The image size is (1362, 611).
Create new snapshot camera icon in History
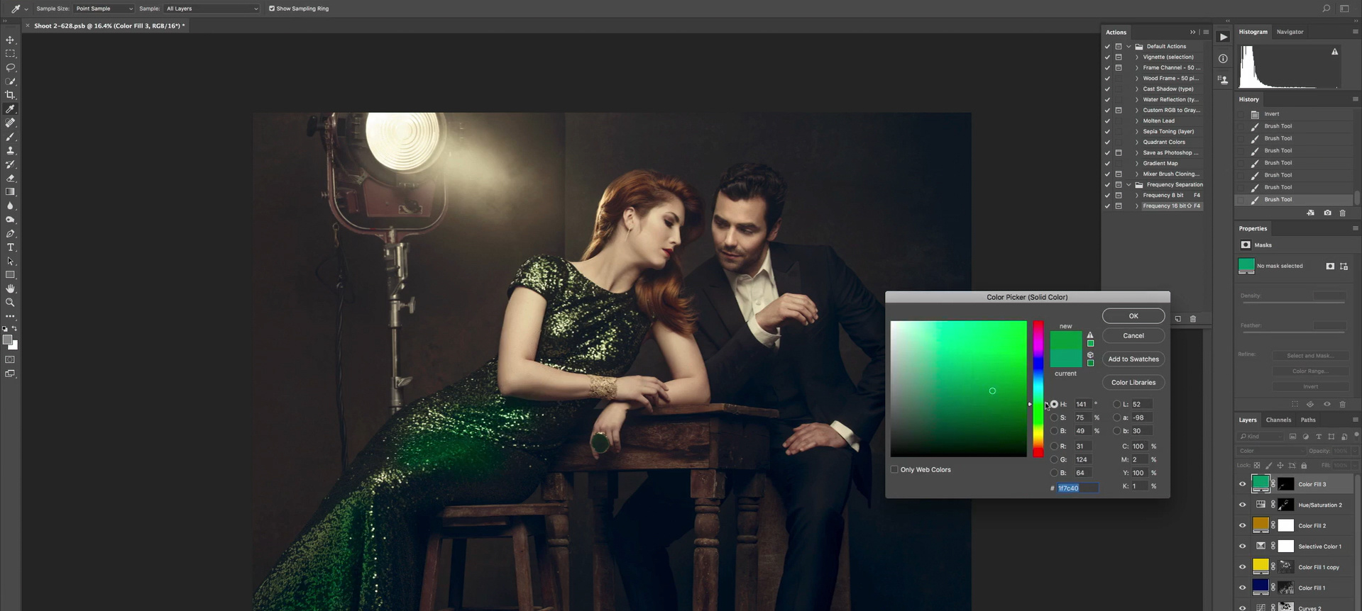(x=1327, y=213)
